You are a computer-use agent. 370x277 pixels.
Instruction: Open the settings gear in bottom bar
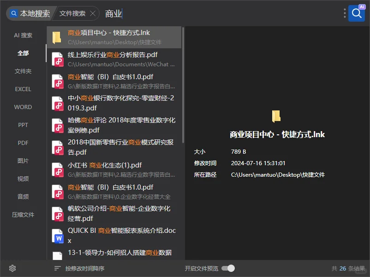(12, 268)
